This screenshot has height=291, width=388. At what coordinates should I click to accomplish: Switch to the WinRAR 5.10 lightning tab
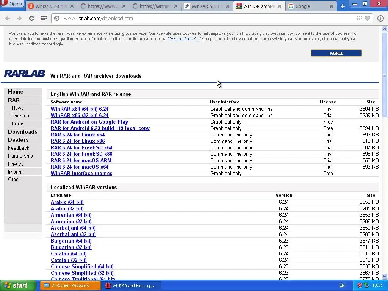[x=207, y=6]
